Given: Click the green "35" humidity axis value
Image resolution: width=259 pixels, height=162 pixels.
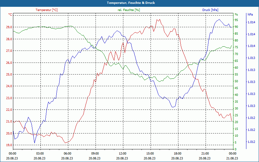Looking at the screenshot, I should point(236,102).
